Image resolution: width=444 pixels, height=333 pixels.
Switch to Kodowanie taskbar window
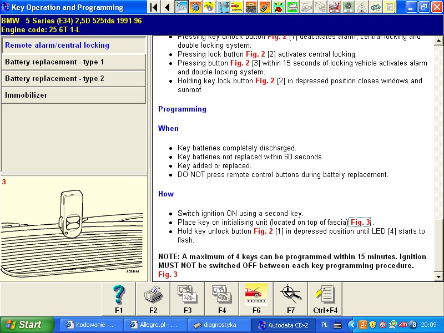click(x=92, y=325)
